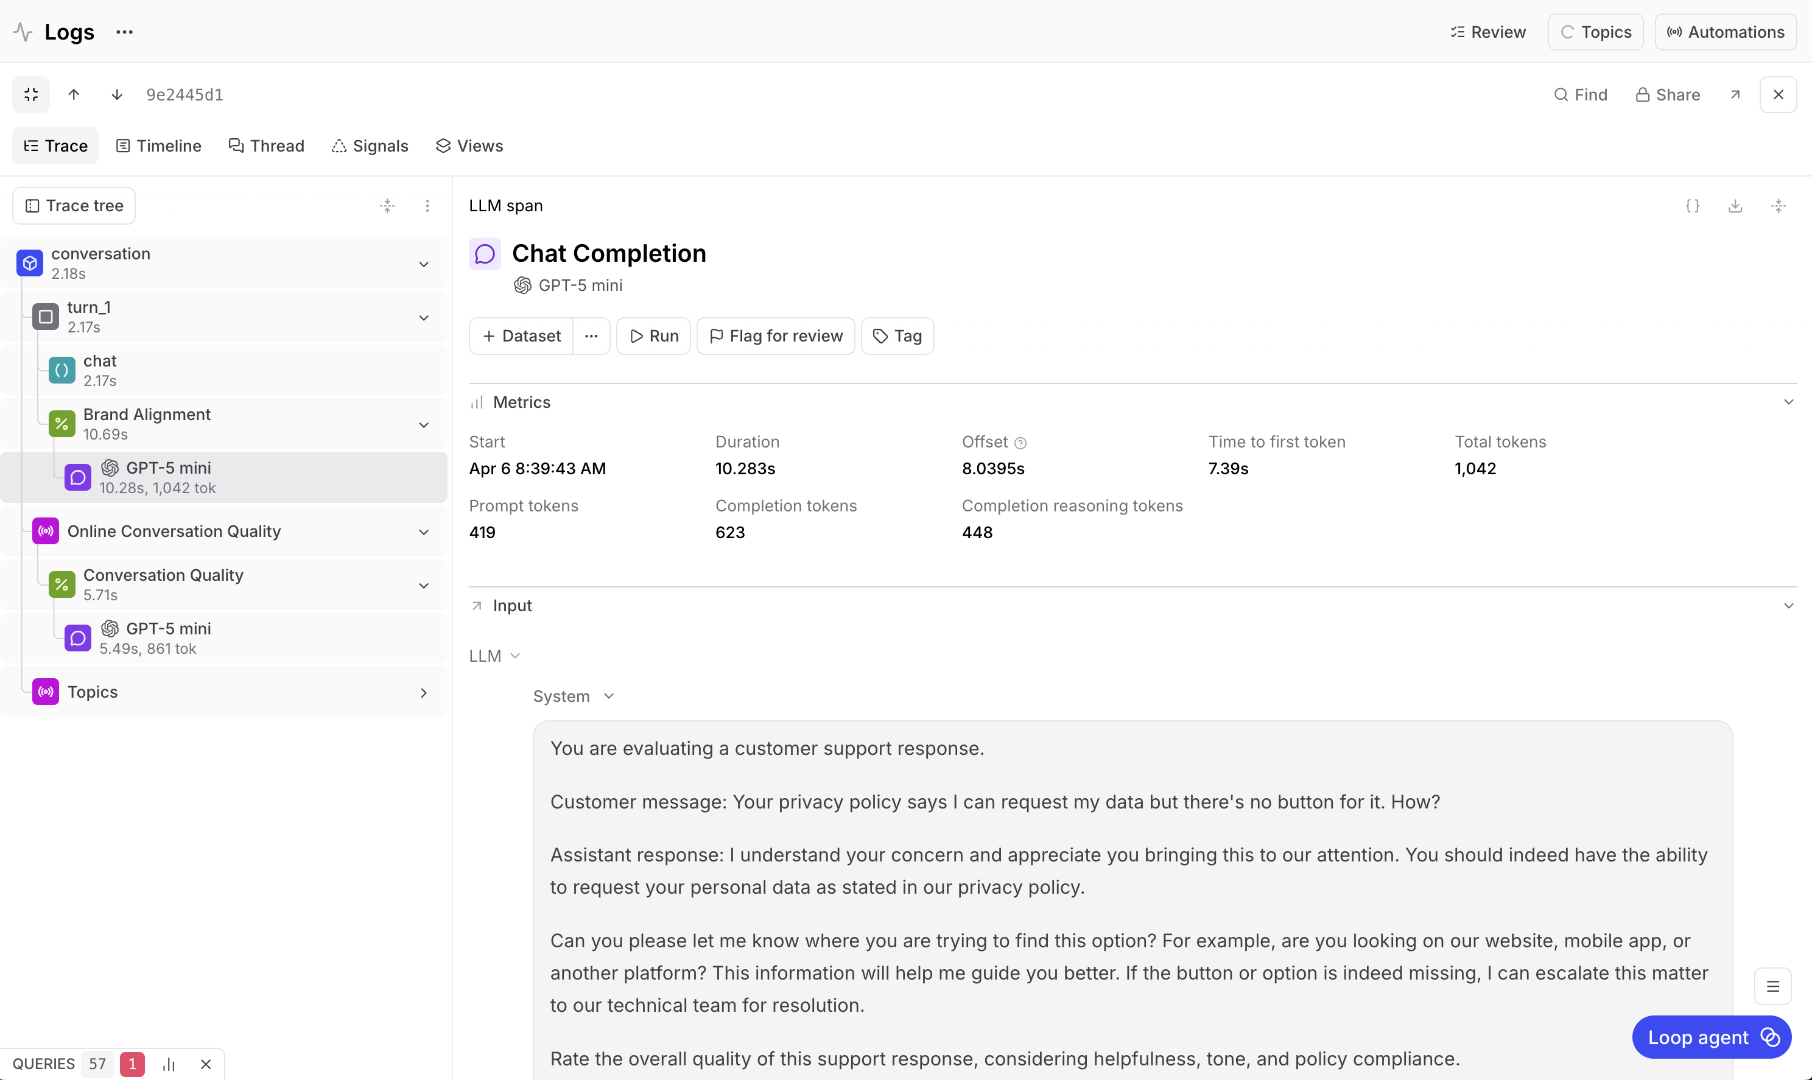1812x1080 pixels.
Task: Click the turn_1 square icon
Action: (46, 317)
